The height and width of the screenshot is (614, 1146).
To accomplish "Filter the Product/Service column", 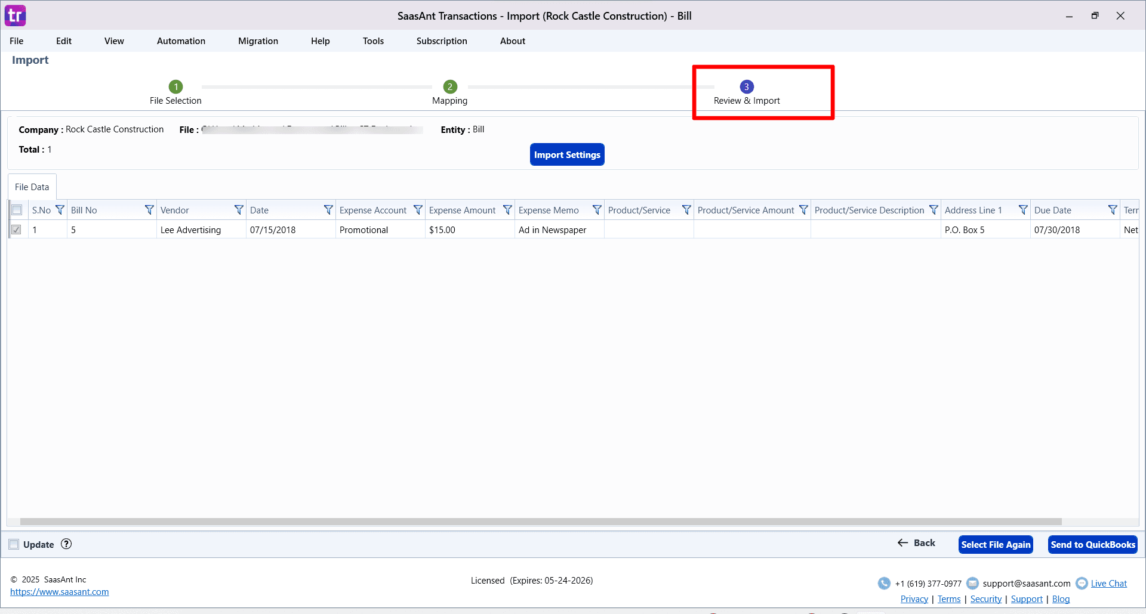I will (x=686, y=210).
